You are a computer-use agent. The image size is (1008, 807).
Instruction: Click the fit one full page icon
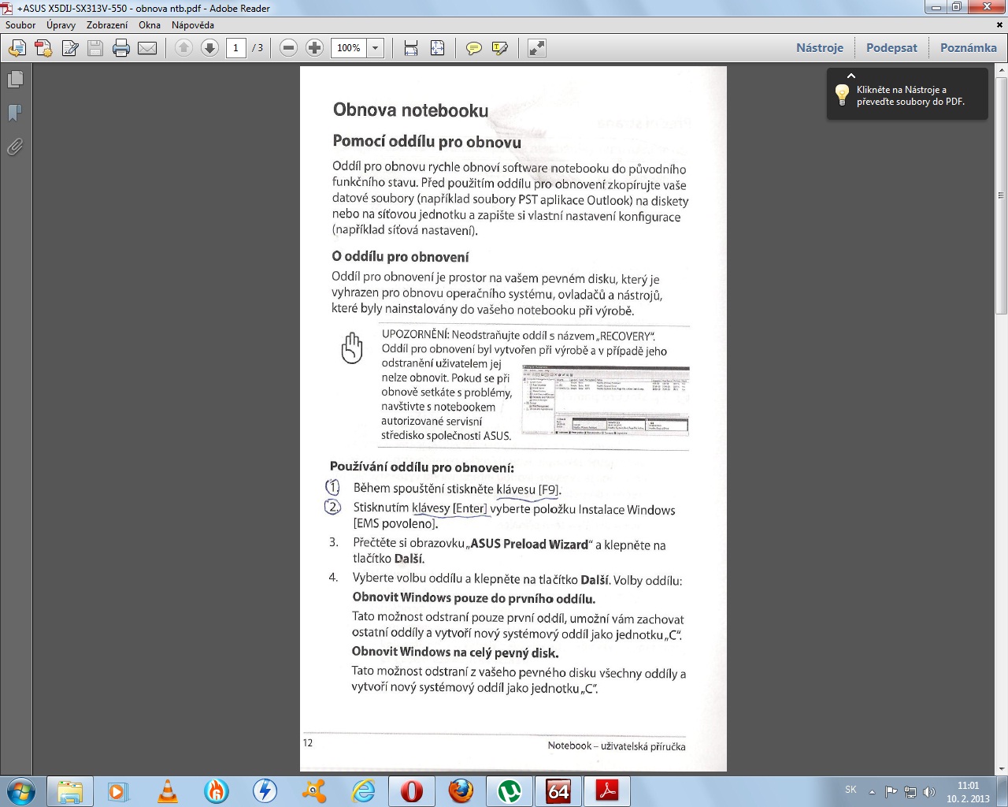(x=438, y=48)
